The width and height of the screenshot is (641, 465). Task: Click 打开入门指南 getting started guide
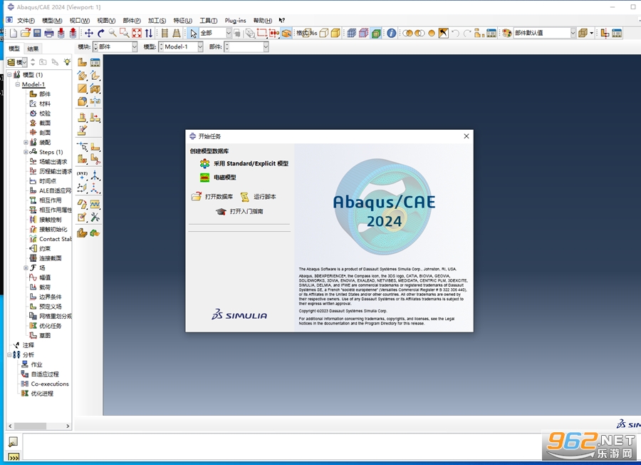click(239, 212)
